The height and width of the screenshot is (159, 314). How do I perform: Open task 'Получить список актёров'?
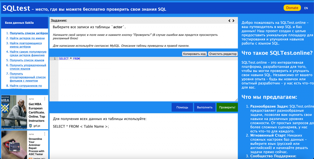click(29, 33)
